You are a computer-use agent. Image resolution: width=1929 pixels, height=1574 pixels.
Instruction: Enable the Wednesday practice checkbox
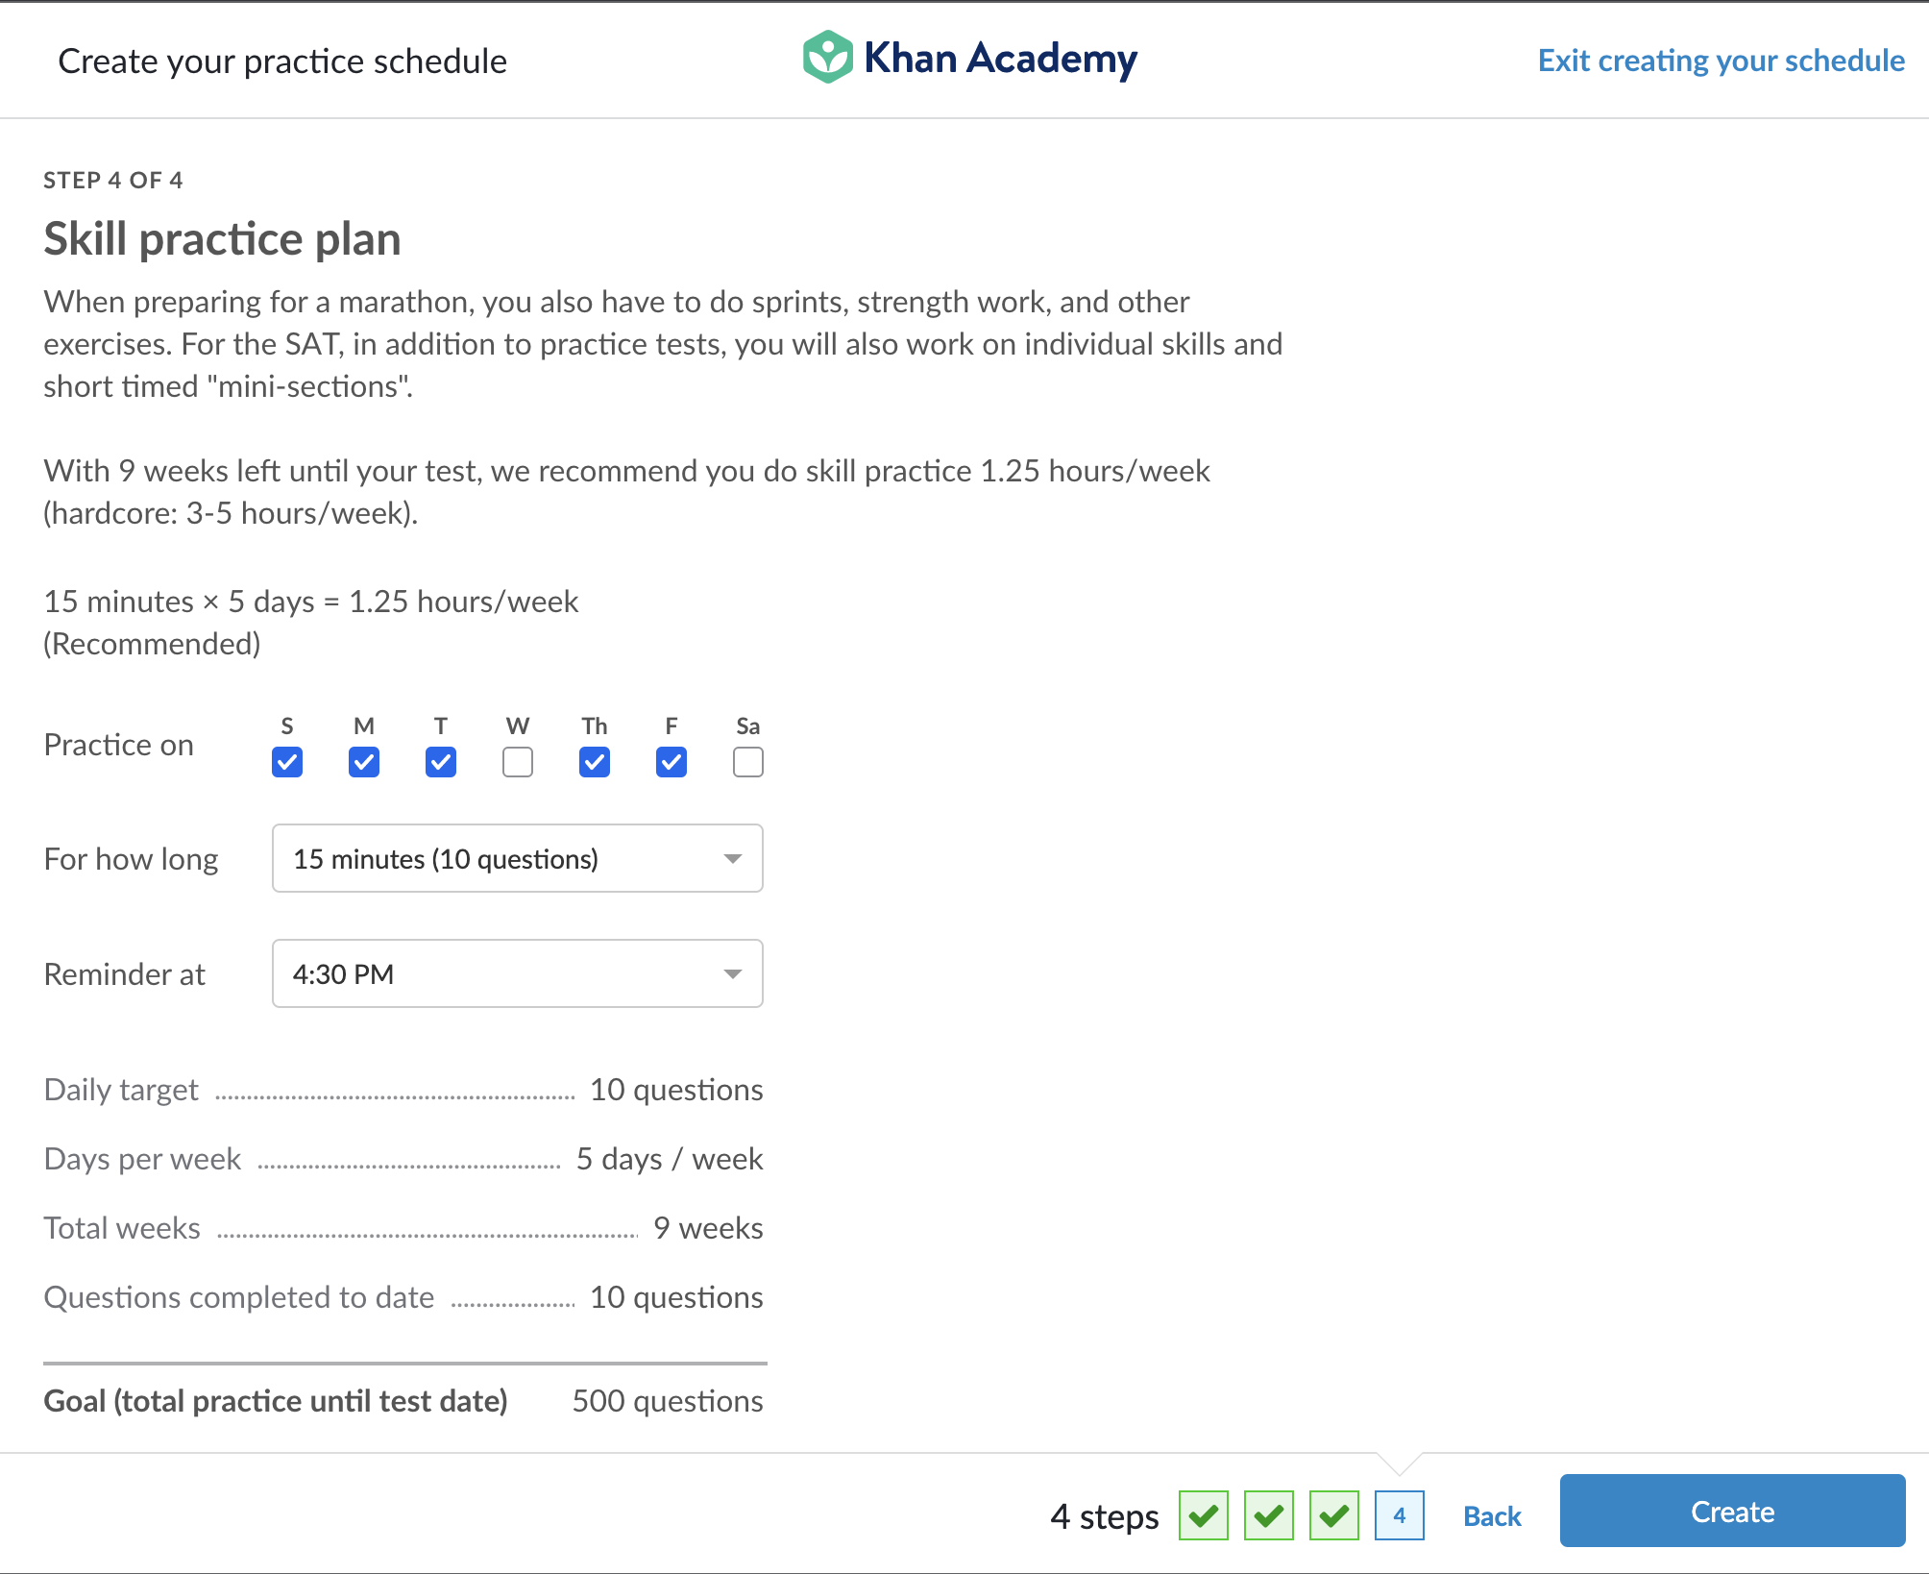[518, 762]
